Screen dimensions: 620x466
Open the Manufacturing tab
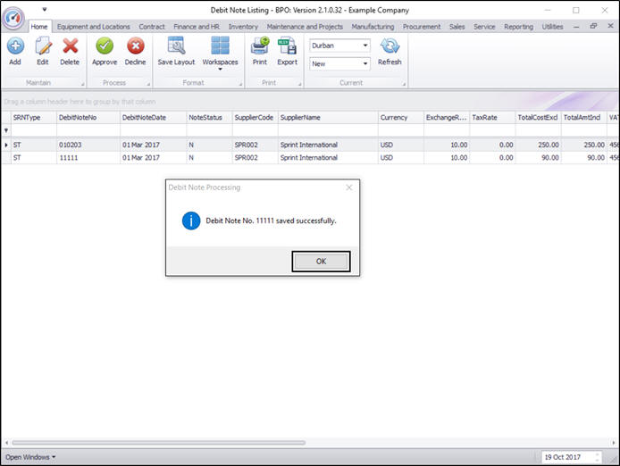coord(373,27)
